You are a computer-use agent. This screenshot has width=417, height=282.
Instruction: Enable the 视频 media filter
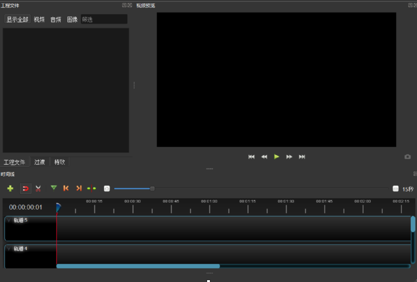38,19
